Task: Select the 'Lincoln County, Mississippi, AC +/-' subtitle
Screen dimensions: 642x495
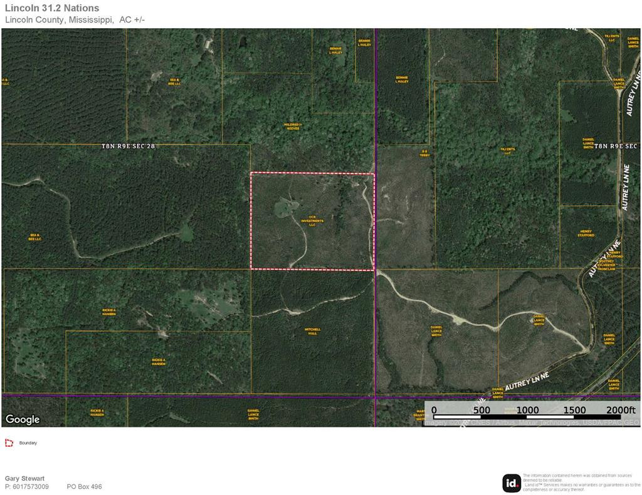Action: (75, 19)
